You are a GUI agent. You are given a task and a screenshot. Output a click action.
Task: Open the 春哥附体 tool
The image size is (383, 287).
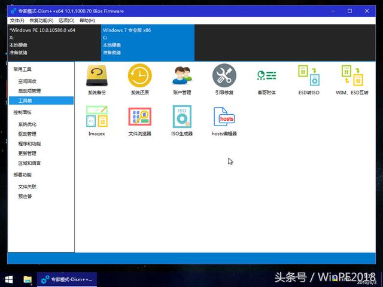coord(266,82)
